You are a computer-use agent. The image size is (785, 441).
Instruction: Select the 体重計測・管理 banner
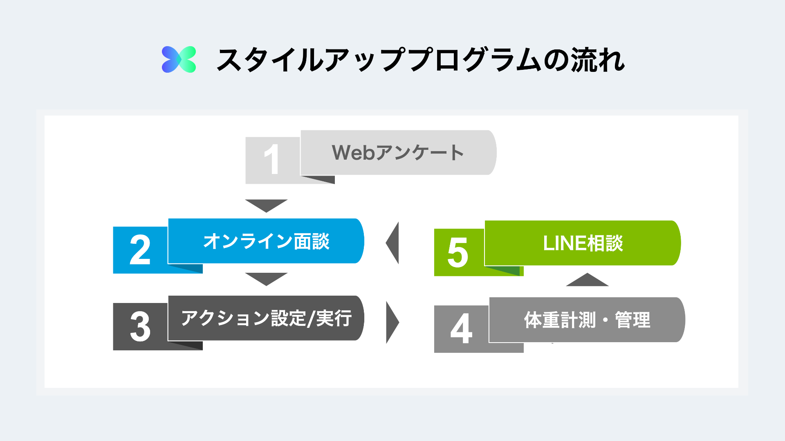586,320
